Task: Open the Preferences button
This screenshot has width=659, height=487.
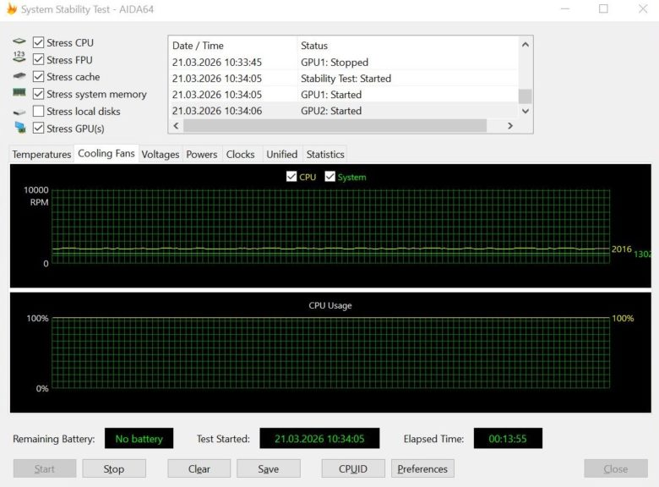Action: (422, 468)
